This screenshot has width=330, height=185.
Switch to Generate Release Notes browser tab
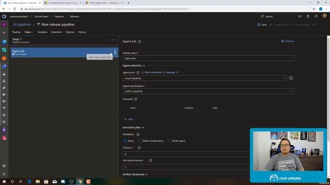tap(63, 3)
